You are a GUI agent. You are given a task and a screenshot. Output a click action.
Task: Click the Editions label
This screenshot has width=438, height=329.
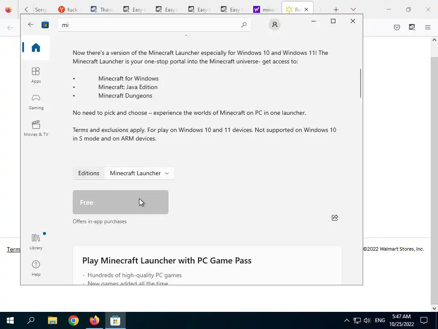point(89,173)
